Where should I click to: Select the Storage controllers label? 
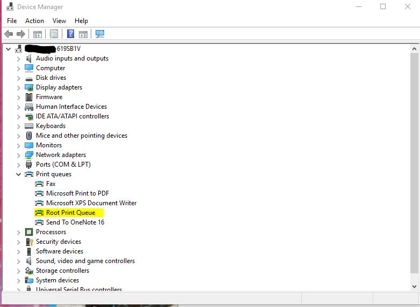pyautogui.click(x=63, y=271)
